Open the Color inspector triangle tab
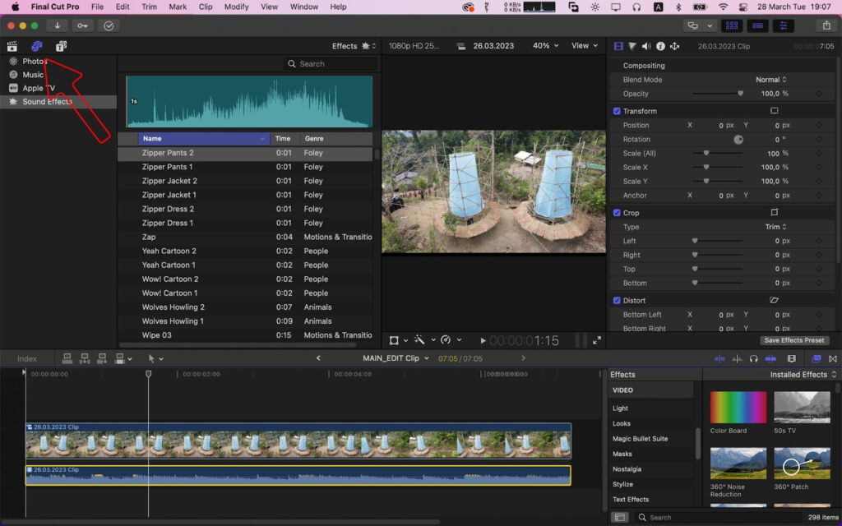Screen dimensions: 842x526 pyautogui.click(x=632, y=46)
